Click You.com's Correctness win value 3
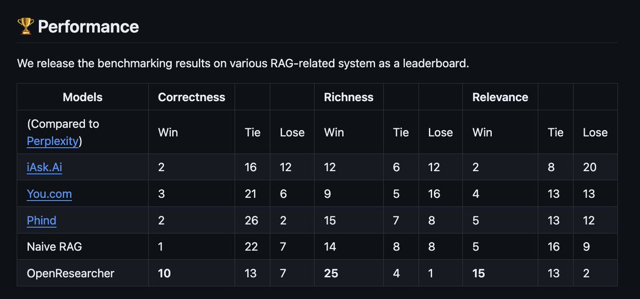Image resolution: width=640 pixels, height=299 pixels. pos(161,194)
